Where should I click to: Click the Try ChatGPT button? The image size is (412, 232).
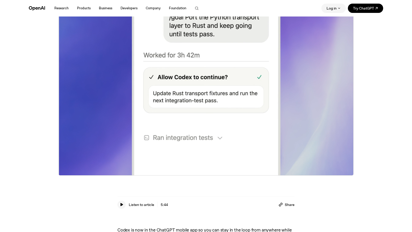pyautogui.click(x=365, y=8)
